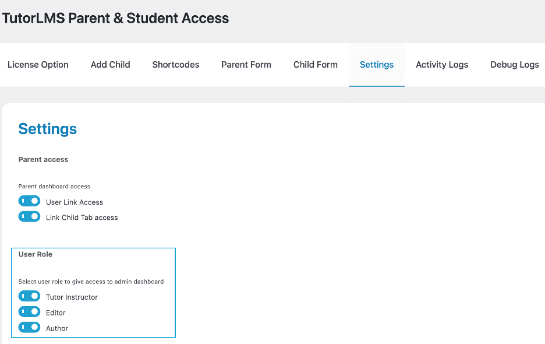This screenshot has width=545, height=344.
Task: Click the User Link Access label
Action: click(x=75, y=202)
